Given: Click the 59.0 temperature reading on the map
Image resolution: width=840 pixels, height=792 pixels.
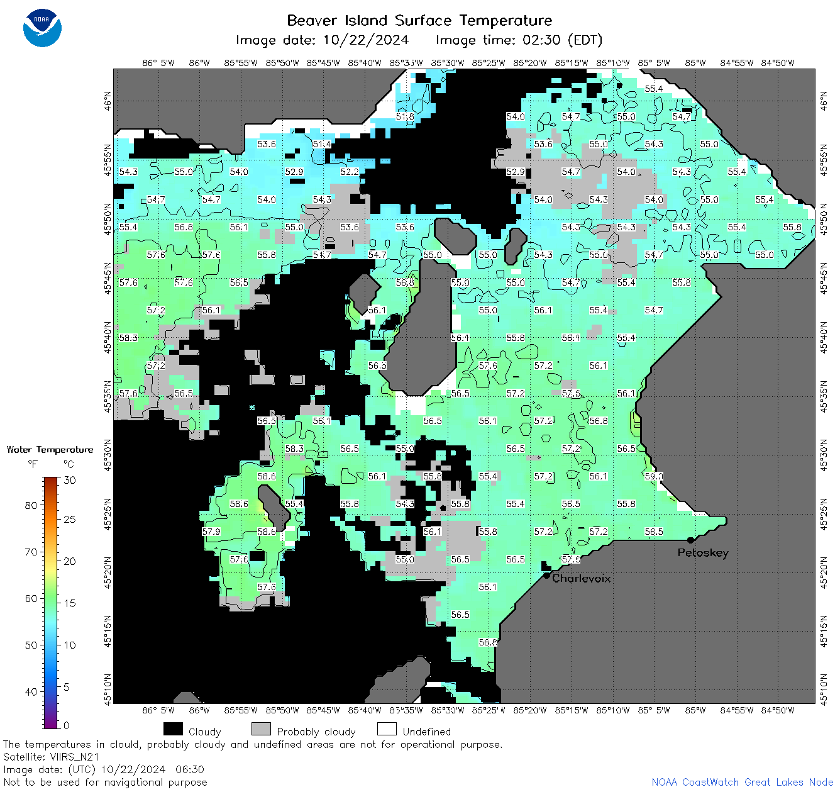Looking at the screenshot, I should (x=654, y=476).
